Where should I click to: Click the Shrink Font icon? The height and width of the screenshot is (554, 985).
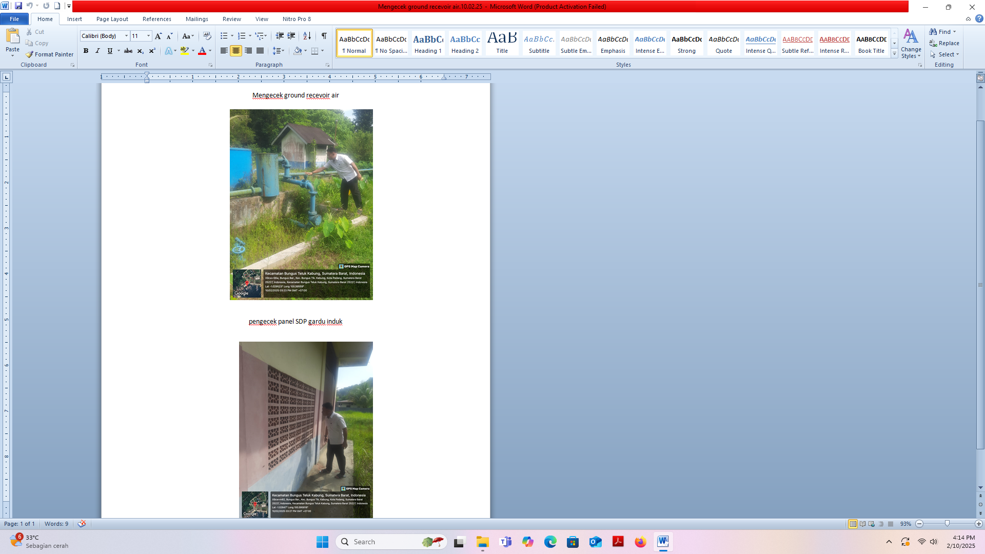169,36
